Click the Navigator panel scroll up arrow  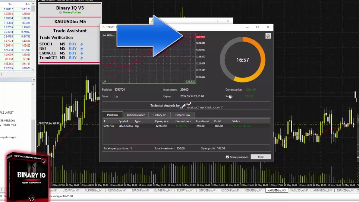[x=33, y=84]
